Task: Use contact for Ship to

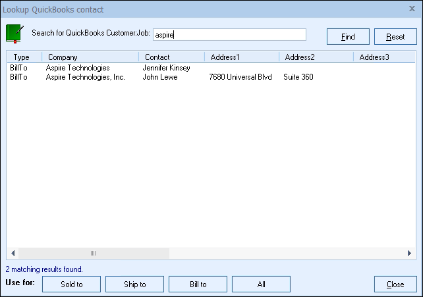Action: pos(134,284)
